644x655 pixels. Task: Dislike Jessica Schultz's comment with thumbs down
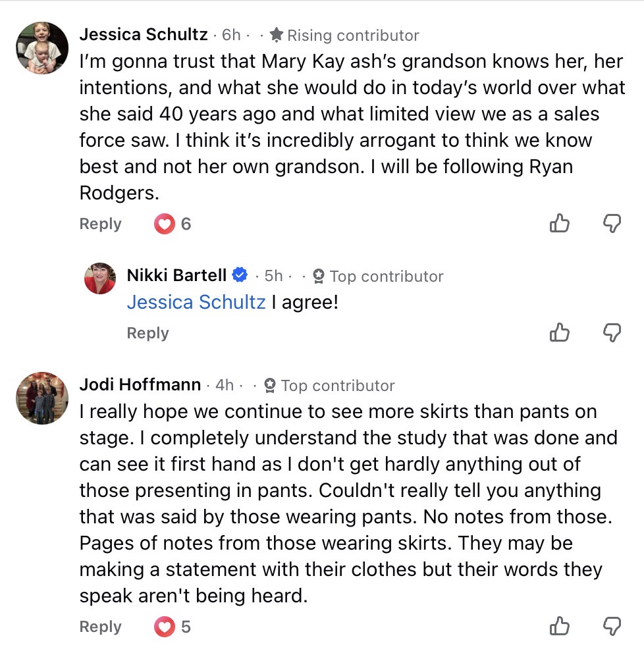[x=612, y=224]
